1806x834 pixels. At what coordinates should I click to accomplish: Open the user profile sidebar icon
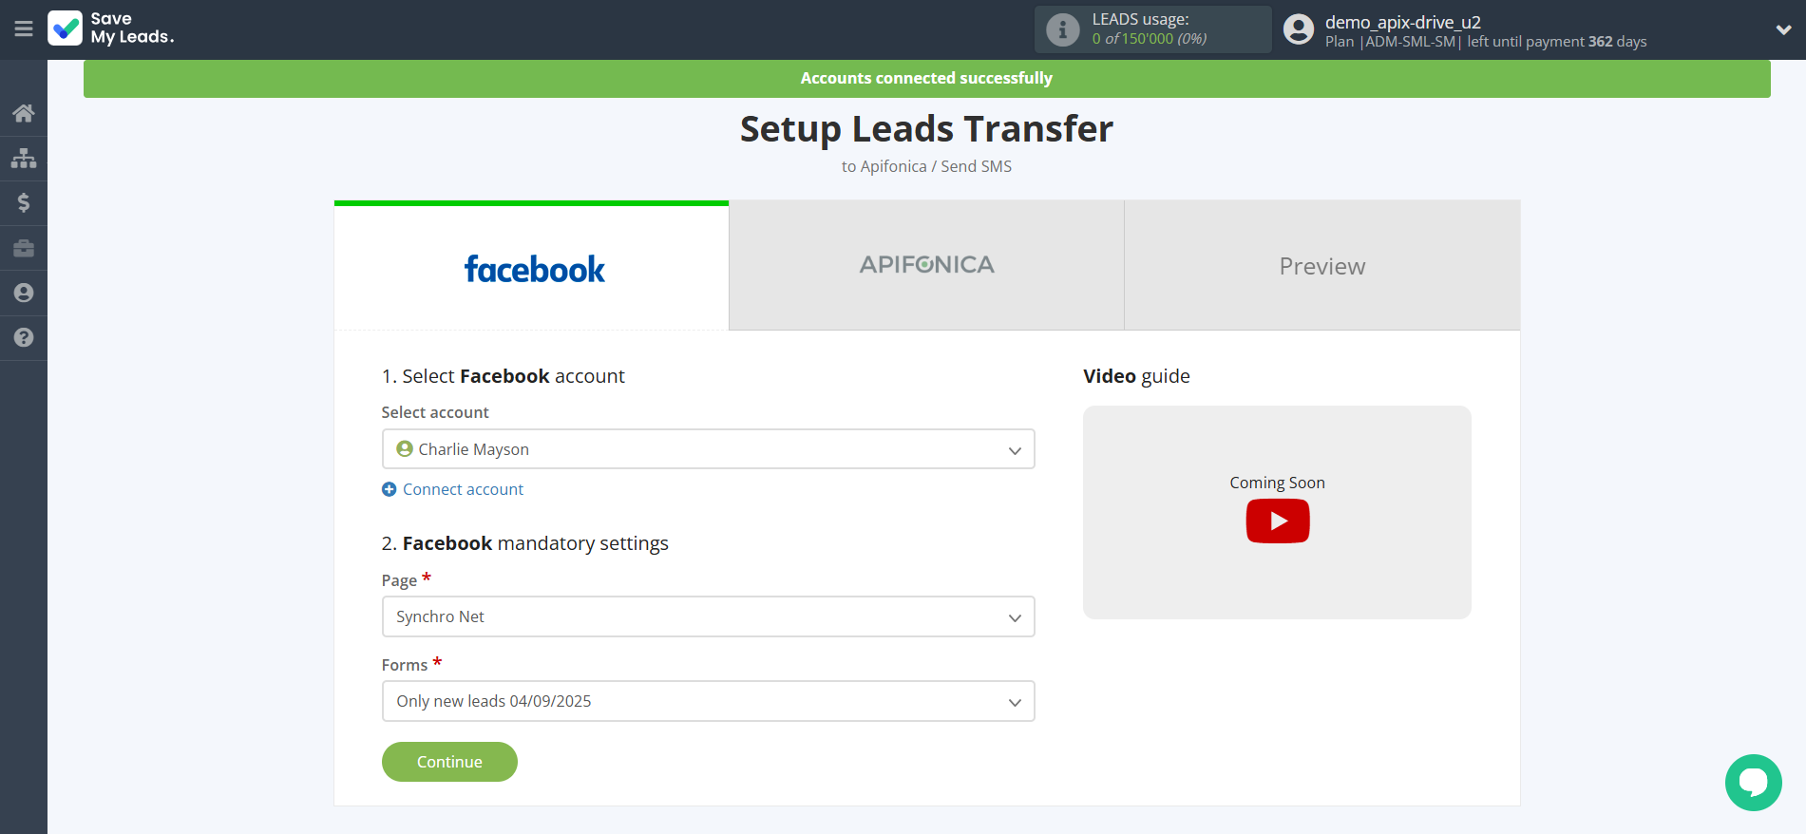pyautogui.click(x=24, y=293)
